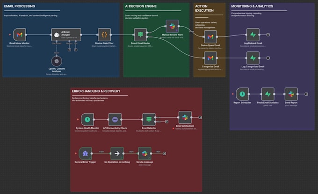Add node after Log Categorized Email
Screen dimensions: 318x194
pyautogui.click(x=268, y=58)
